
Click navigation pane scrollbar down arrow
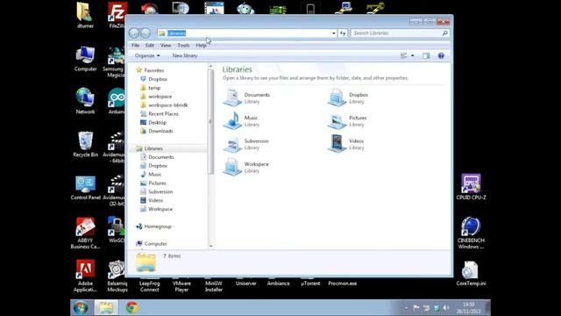pyautogui.click(x=210, y=246)
